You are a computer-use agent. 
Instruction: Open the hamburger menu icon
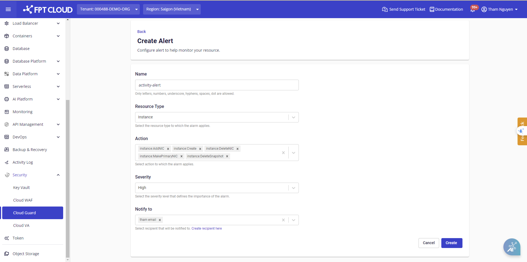pyautogui.click(x=8, y=9)
